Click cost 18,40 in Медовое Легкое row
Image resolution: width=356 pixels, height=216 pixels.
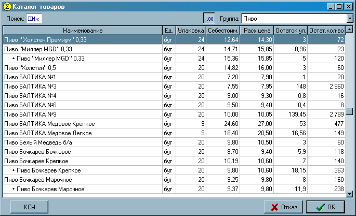[231, 133]
